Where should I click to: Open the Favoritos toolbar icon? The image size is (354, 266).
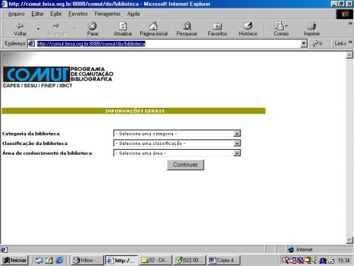(217, 26)
